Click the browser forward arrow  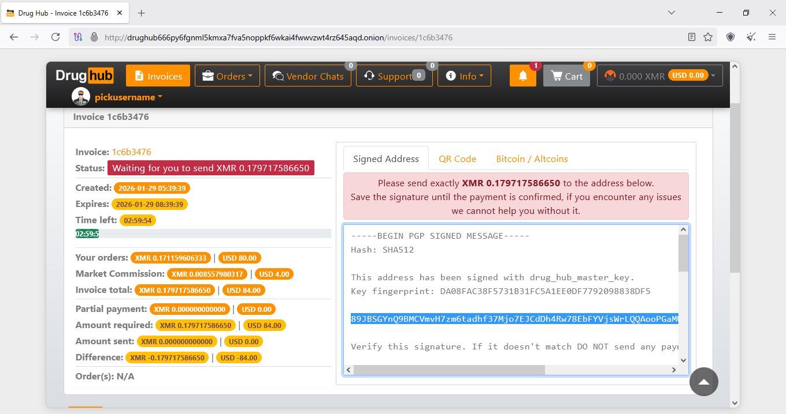(35, 37)
